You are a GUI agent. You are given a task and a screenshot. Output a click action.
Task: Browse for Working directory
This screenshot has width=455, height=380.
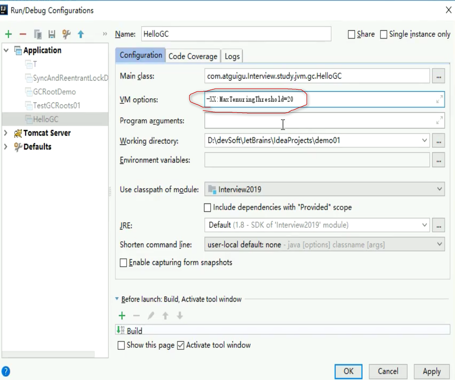coord(438,141)
